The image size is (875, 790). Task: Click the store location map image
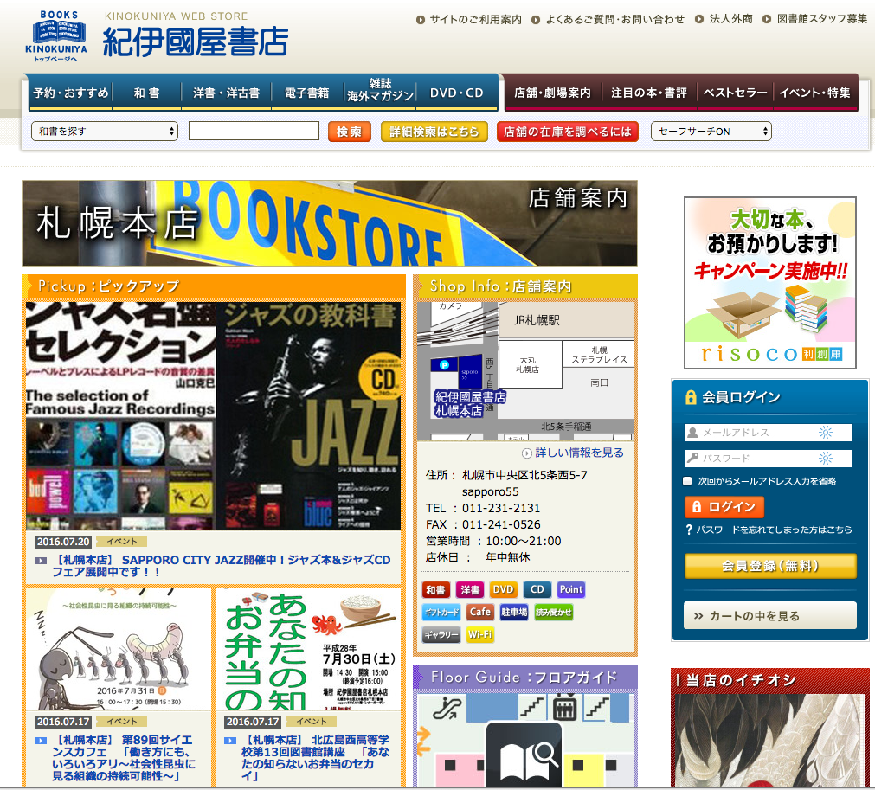[525, 371]
